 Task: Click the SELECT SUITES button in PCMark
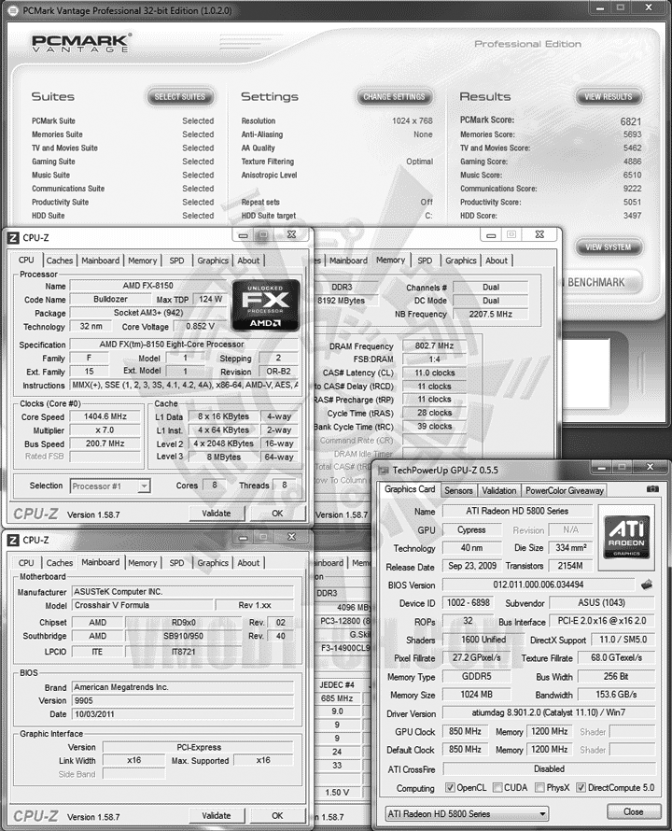(179, 96)
